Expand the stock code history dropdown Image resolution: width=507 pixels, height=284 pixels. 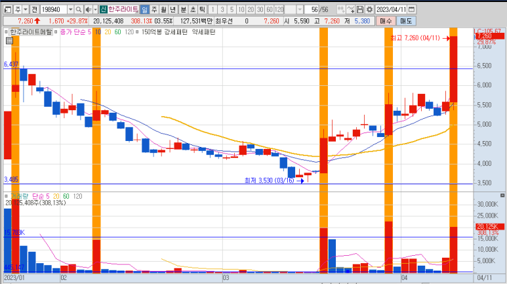[x=70, y=9]
